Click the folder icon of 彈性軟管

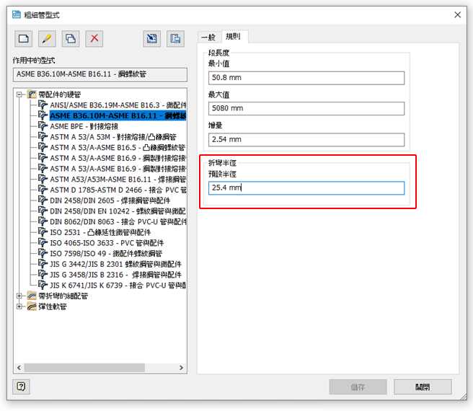coord(32,306)
